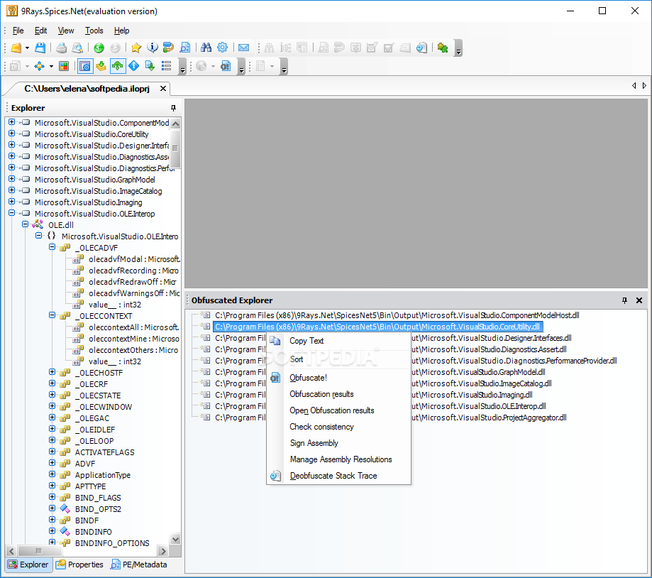652x578 pixels.
Task: Click the blue diamond info toolbar icon
Action: 134,66
